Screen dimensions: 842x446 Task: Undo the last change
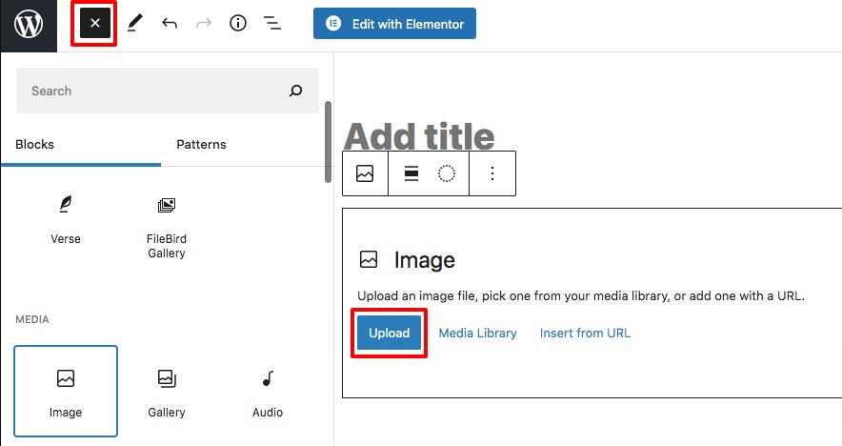[170, 23]
